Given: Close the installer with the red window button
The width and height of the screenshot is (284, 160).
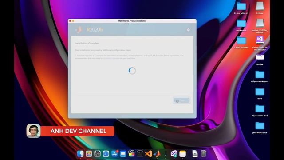Looking at the screenshot, I should (x=70, y=21).
